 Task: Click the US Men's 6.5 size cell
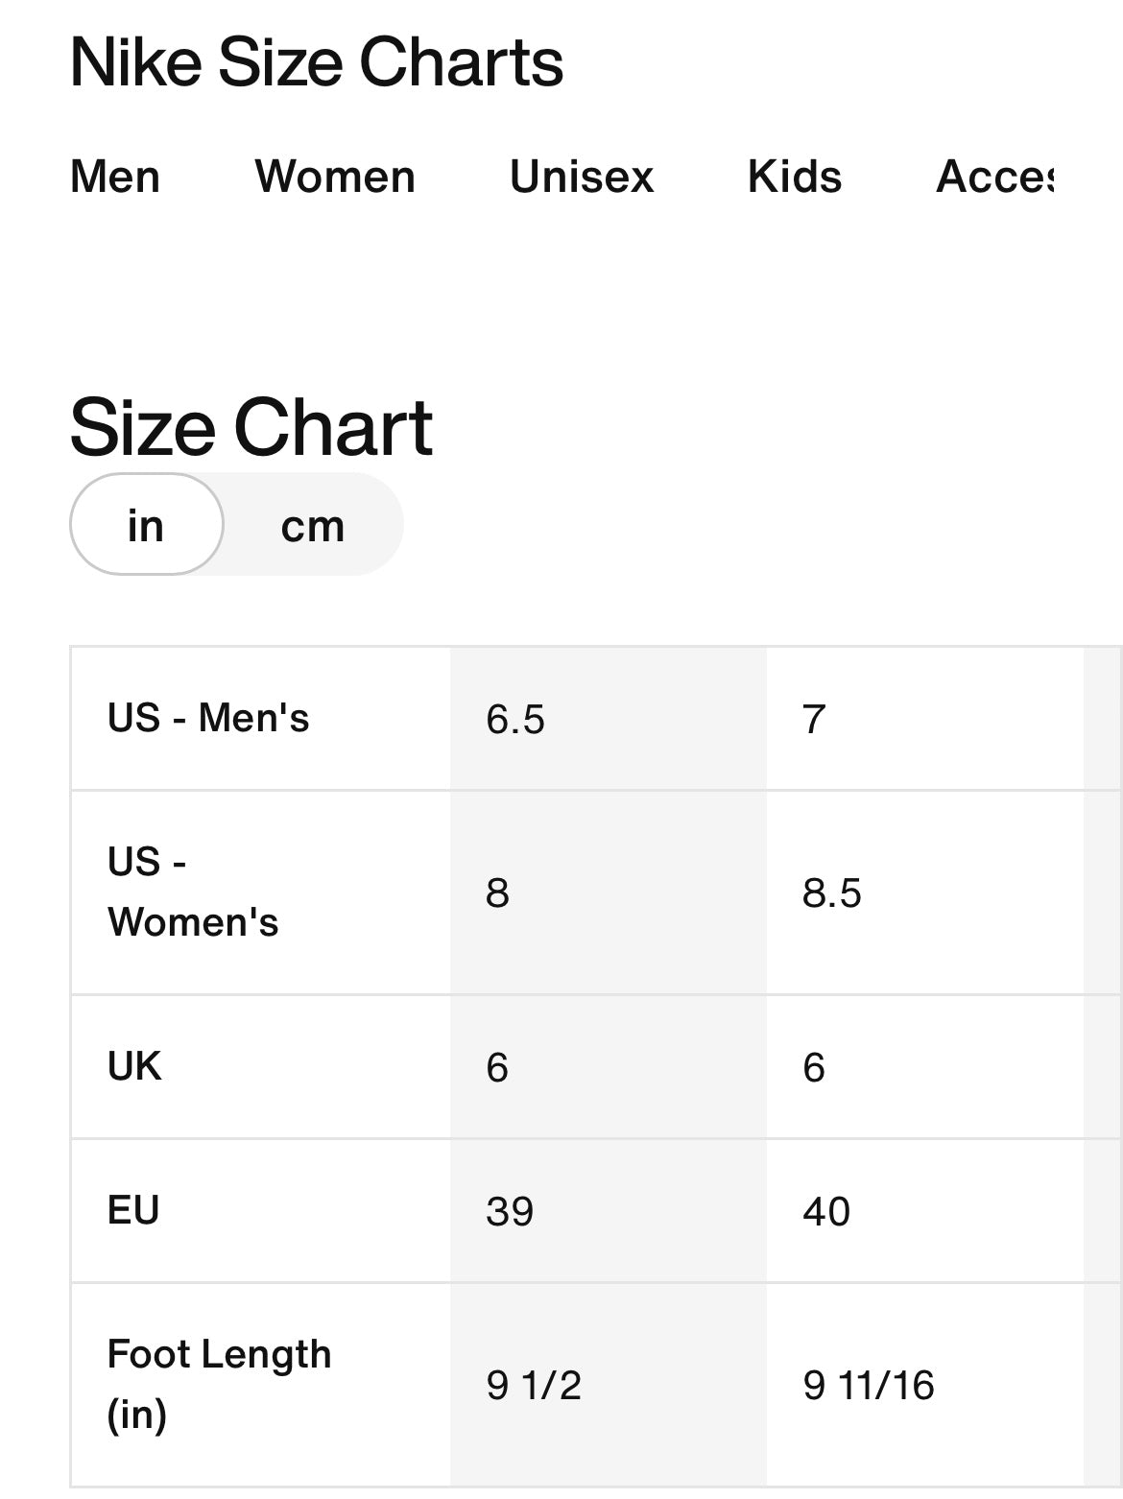pos(515,720)
